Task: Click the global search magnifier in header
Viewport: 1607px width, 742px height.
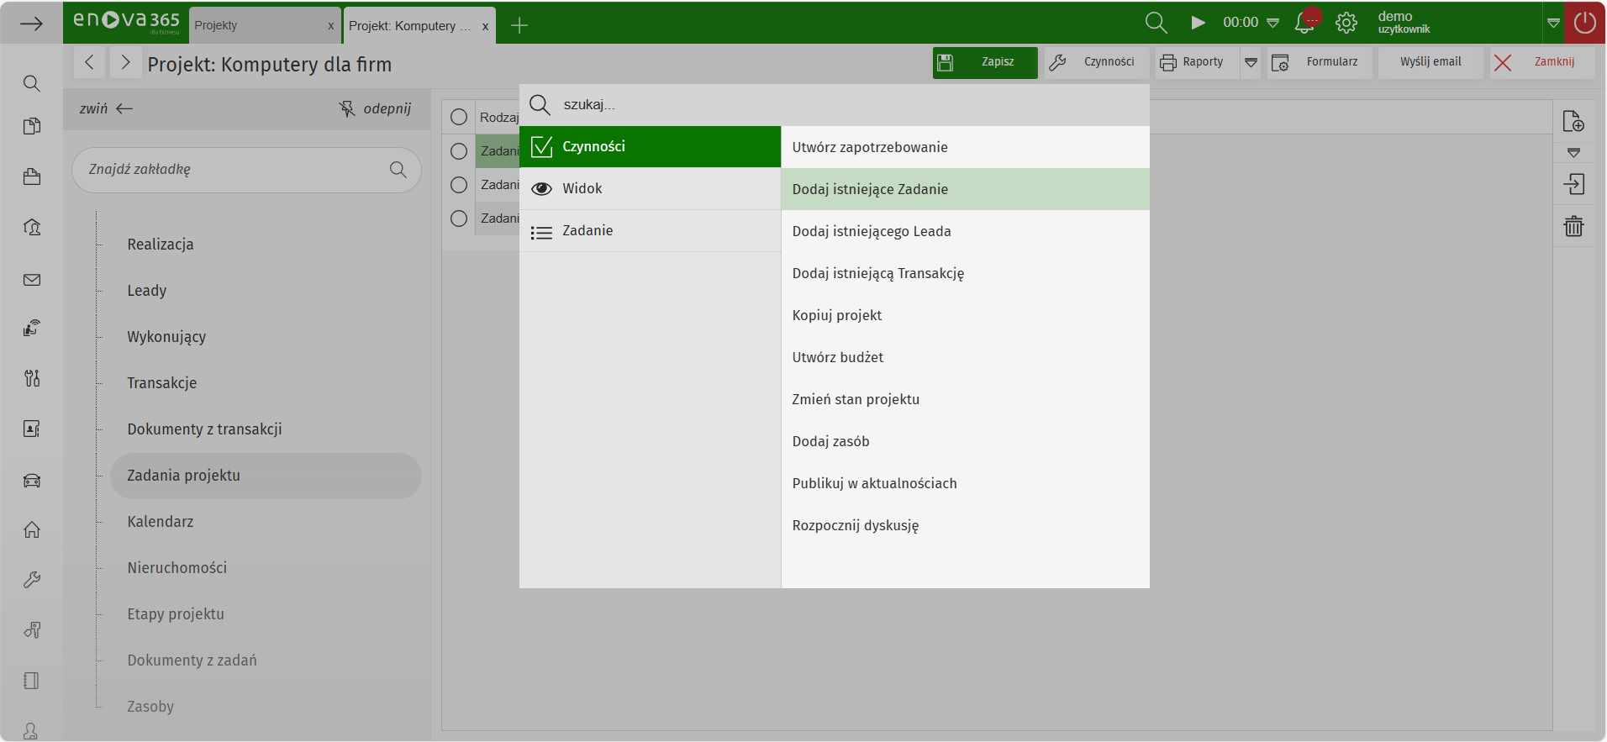Action: click(1157, 23)
